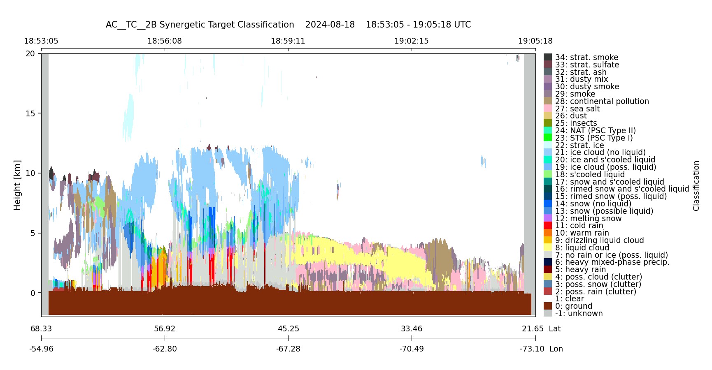Click the 19:02:15 time tick label
The height and width of the screenshot is (370, 712).
[x=412, y=41]
